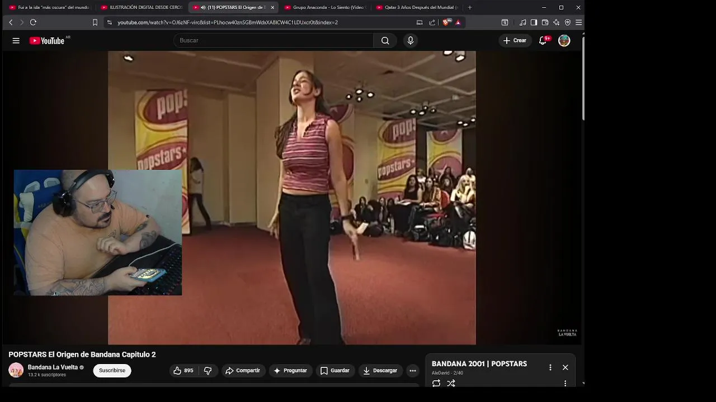This screenshot has width=716, height=402.
Task: Open the notifications bell
Action: [543, 40]
